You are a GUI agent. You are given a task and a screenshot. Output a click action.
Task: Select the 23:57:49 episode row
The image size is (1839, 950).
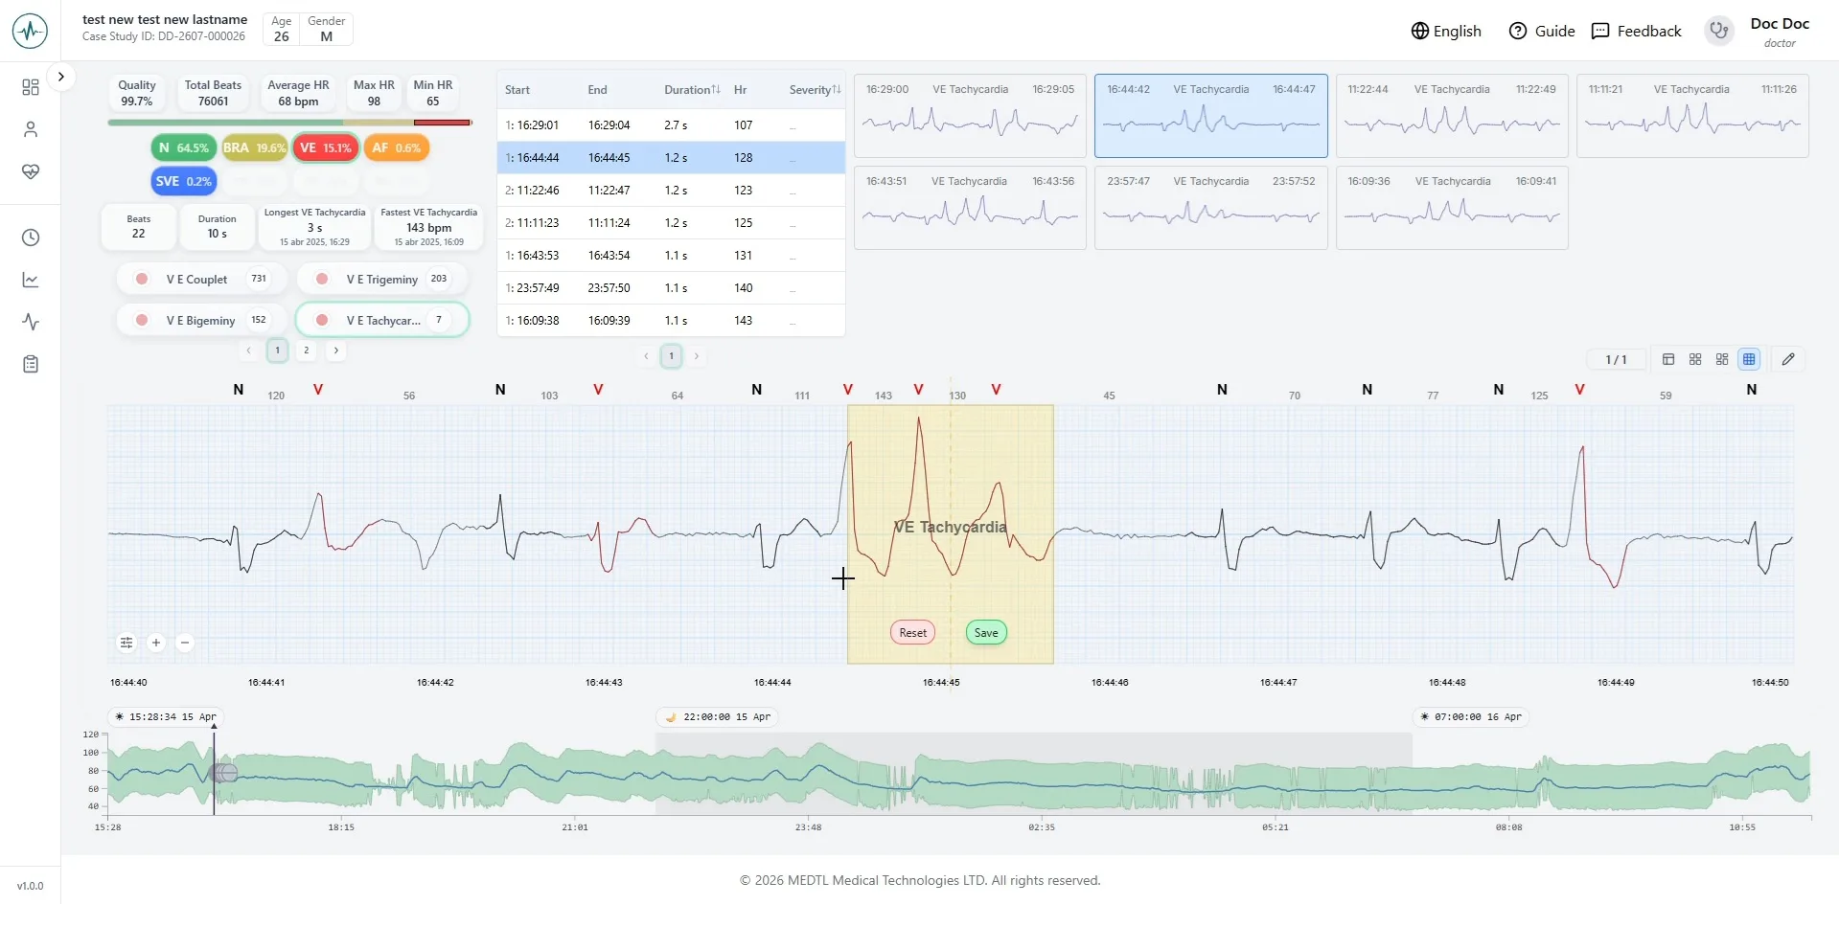pyautogui.click(x=671, y=287)
